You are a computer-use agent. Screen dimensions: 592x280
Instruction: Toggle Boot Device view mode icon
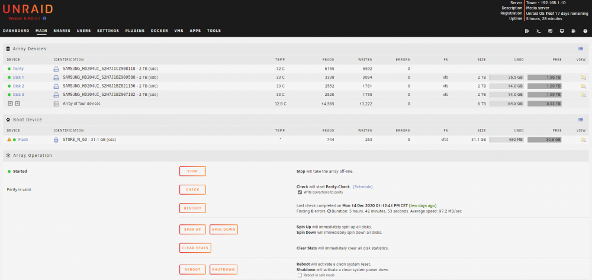click(581, 120)
